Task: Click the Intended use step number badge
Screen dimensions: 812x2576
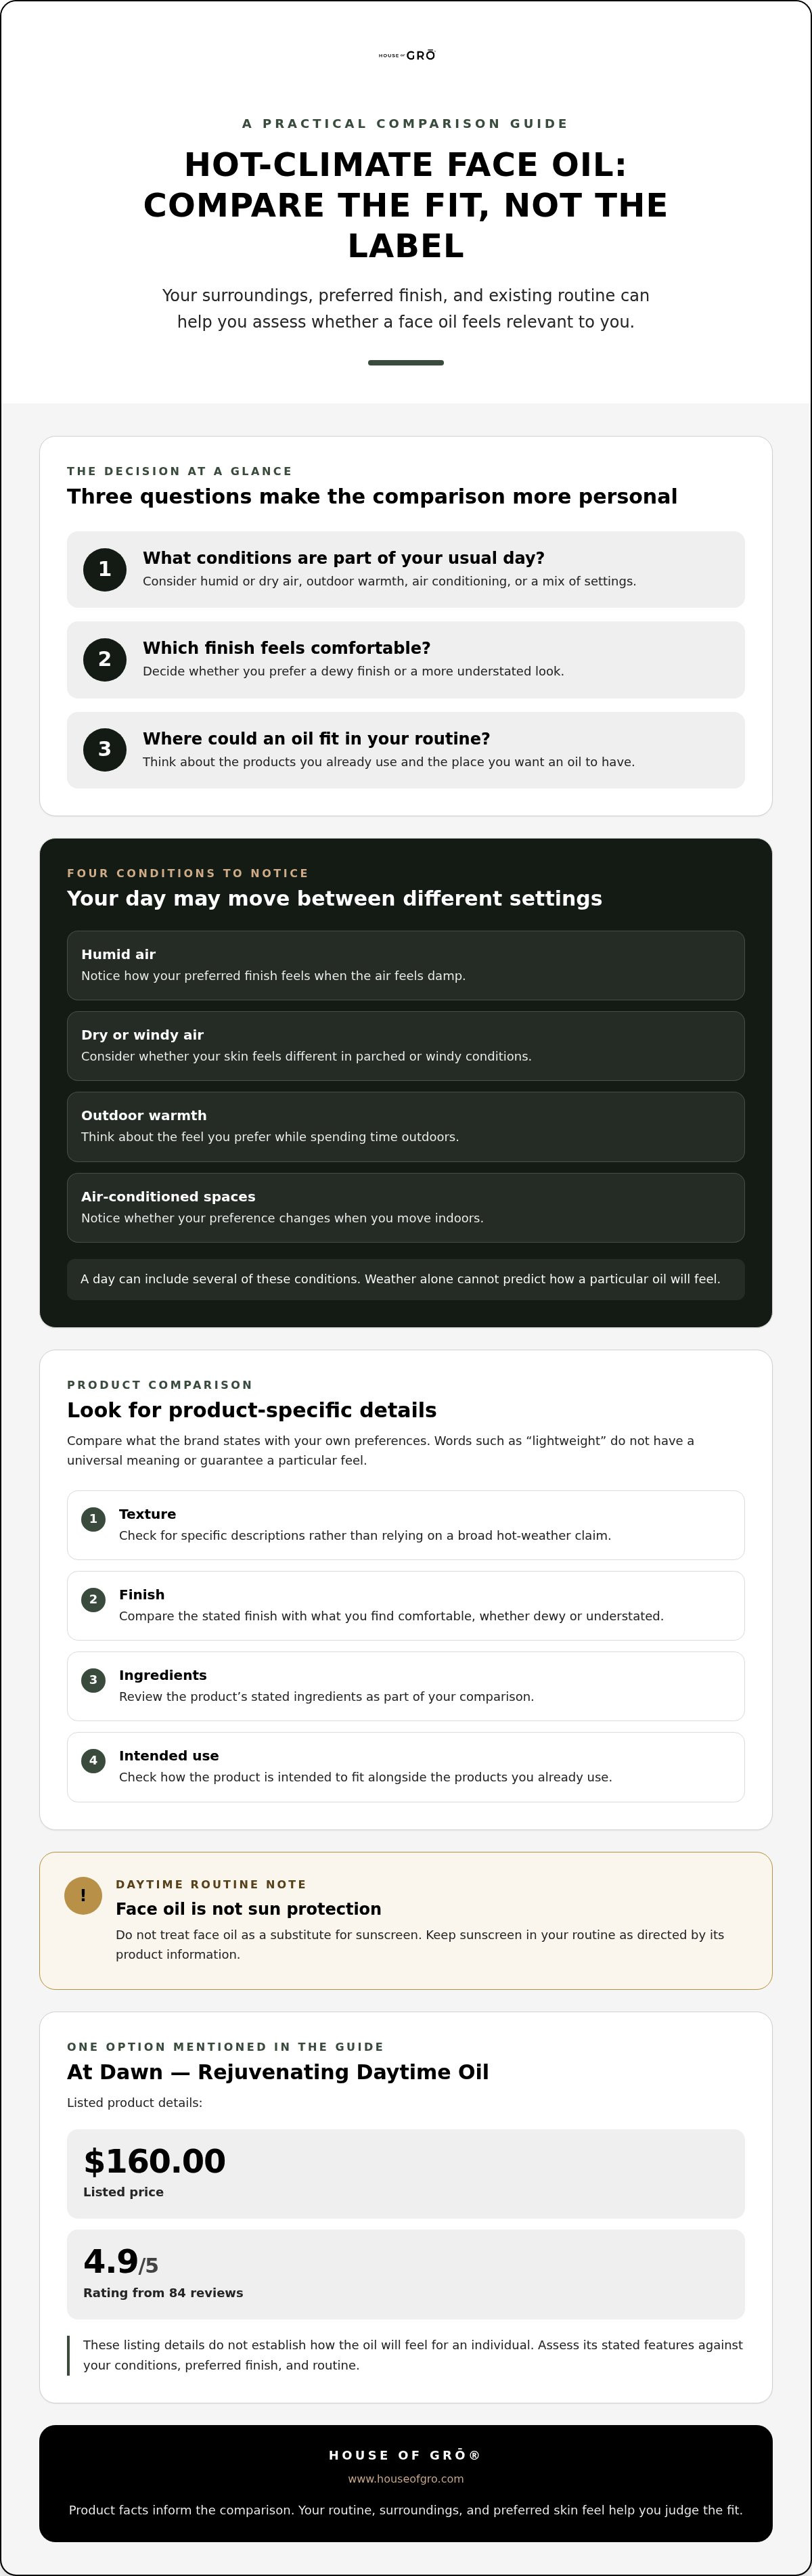Action: pos(93,1760)
